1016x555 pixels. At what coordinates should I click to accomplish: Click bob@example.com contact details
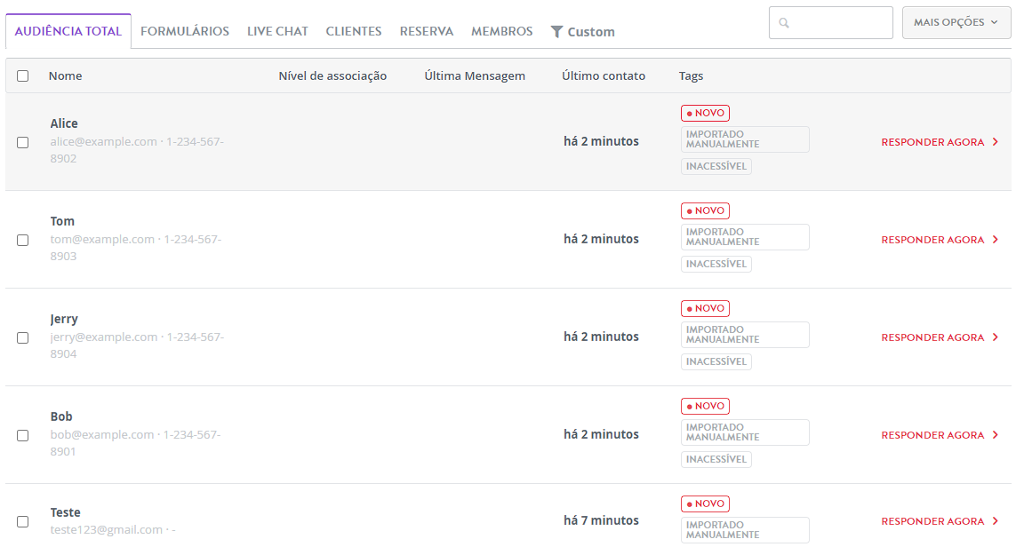(135, 443)
